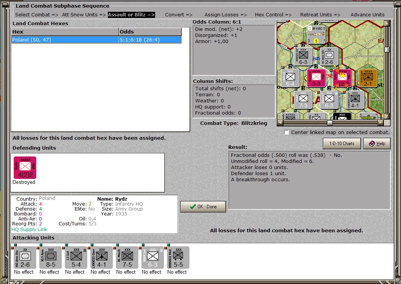Select the Polish 3-3 army on the map
The height and width of the screenshot is (284, 401).
coord(316,78)
